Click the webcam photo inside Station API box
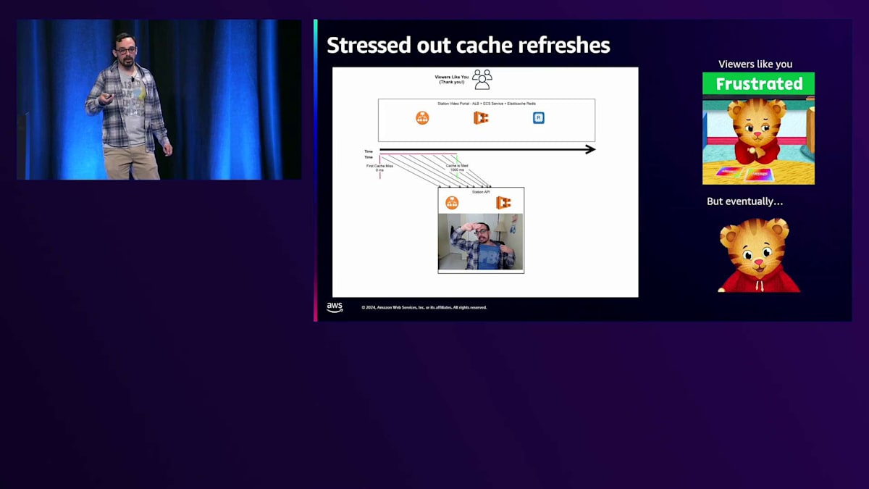869x489 pixels. point(480,242)
